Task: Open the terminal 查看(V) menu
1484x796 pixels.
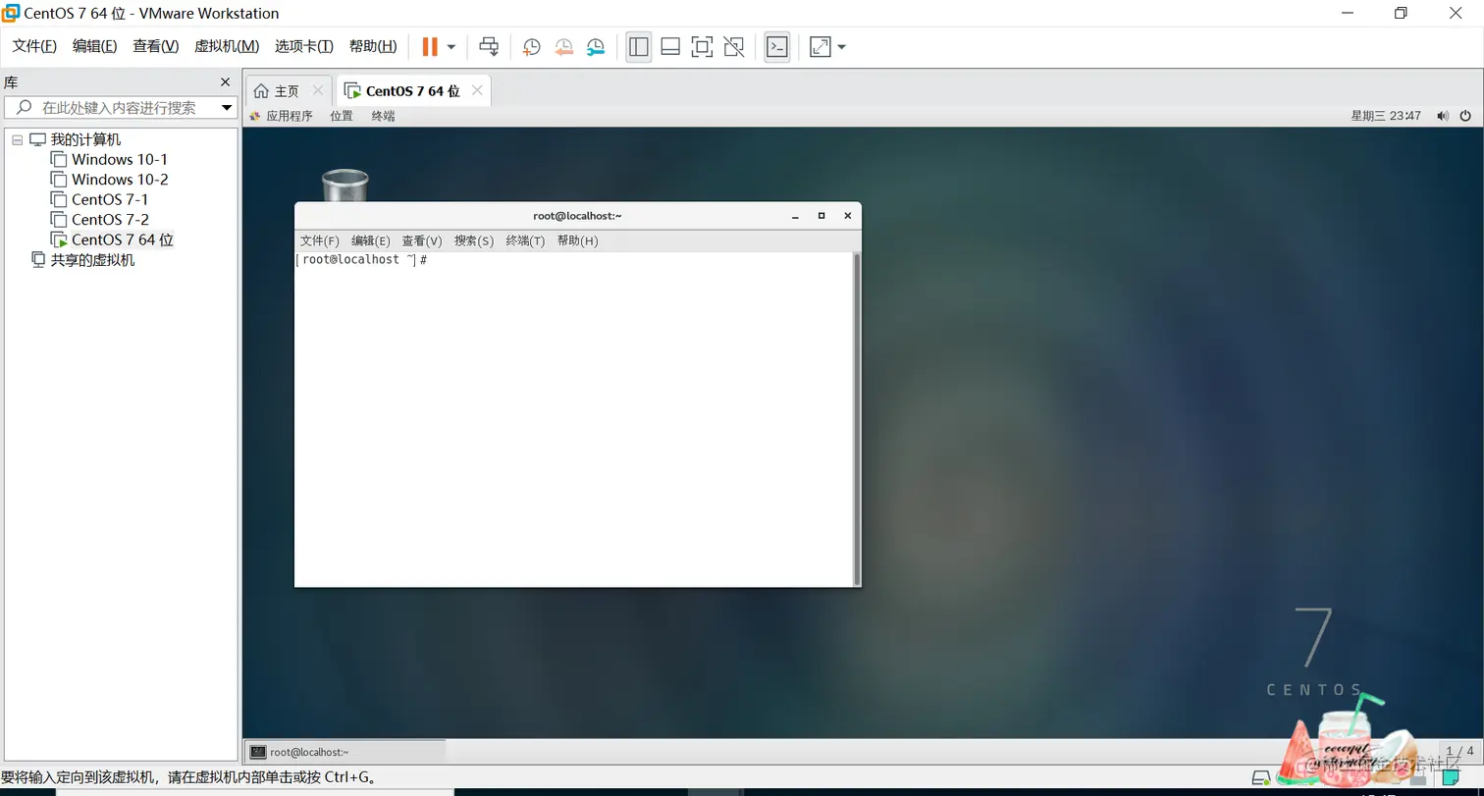Action: tap(422, 240)
